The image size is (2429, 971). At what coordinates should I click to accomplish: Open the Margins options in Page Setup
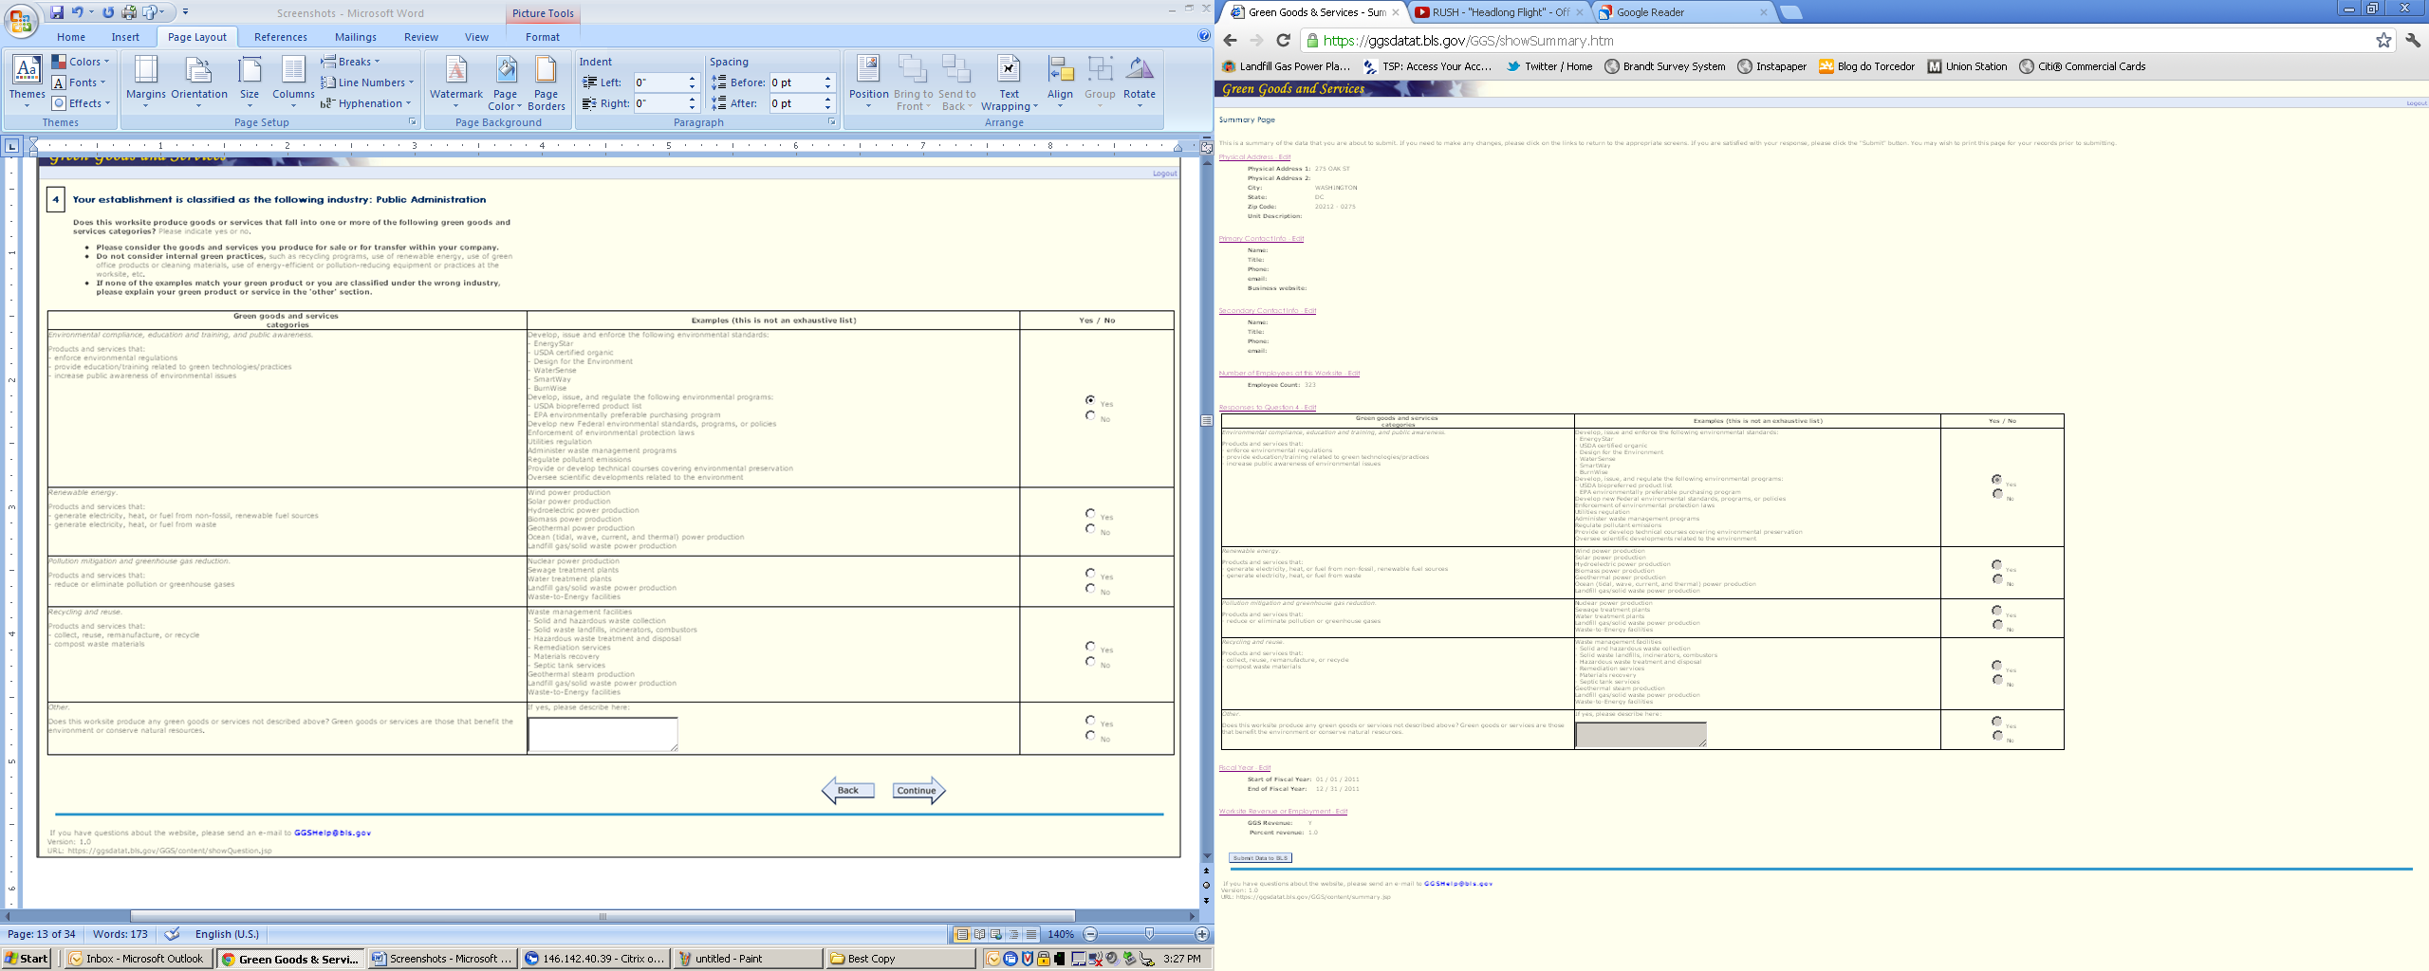[145, 80]
